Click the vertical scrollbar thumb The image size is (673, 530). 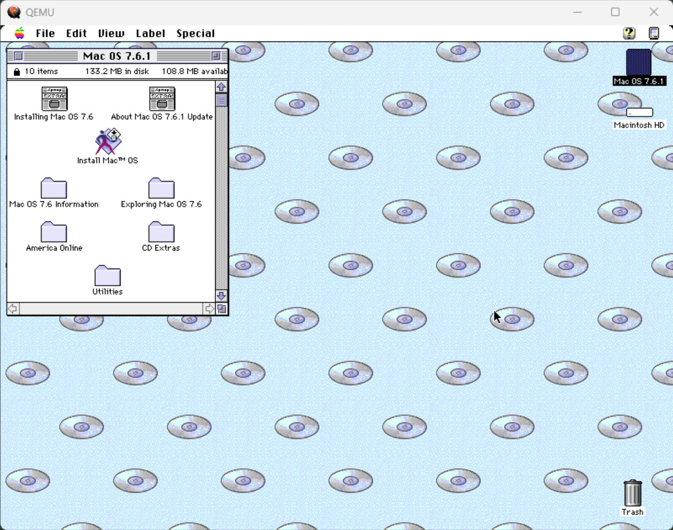coord(221,100)
